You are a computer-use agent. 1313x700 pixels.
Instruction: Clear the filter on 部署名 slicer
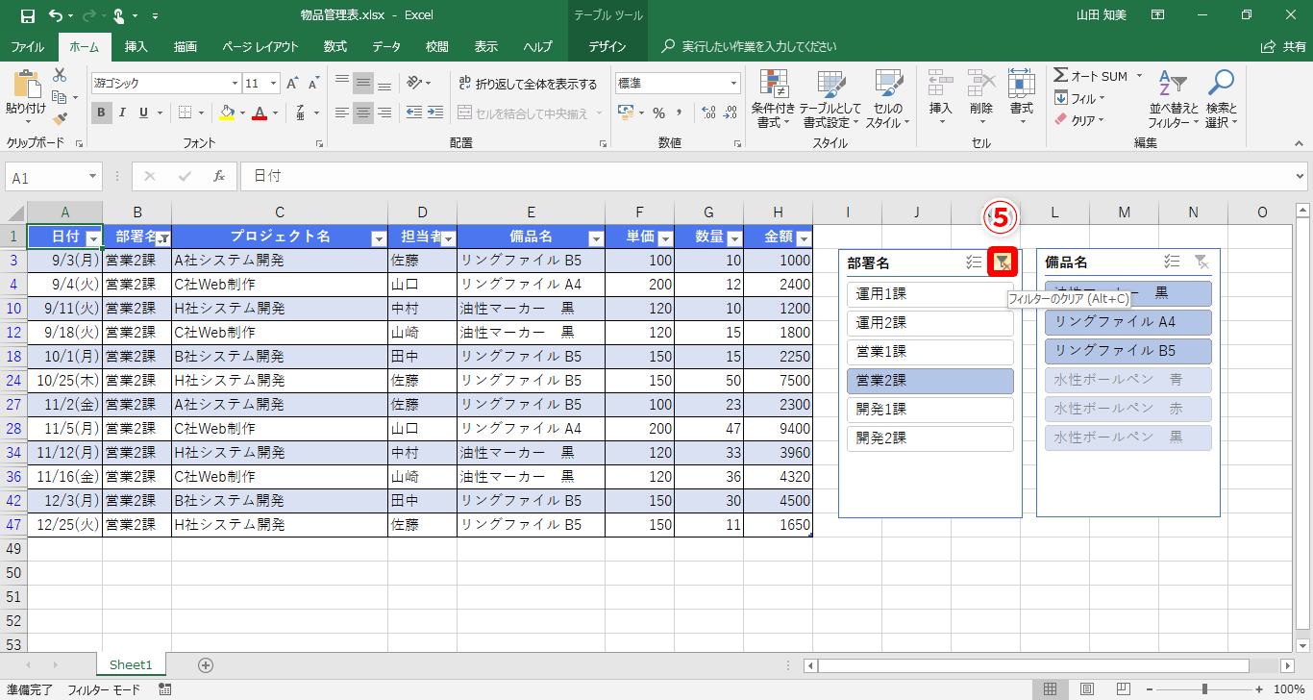(1003, 262)
